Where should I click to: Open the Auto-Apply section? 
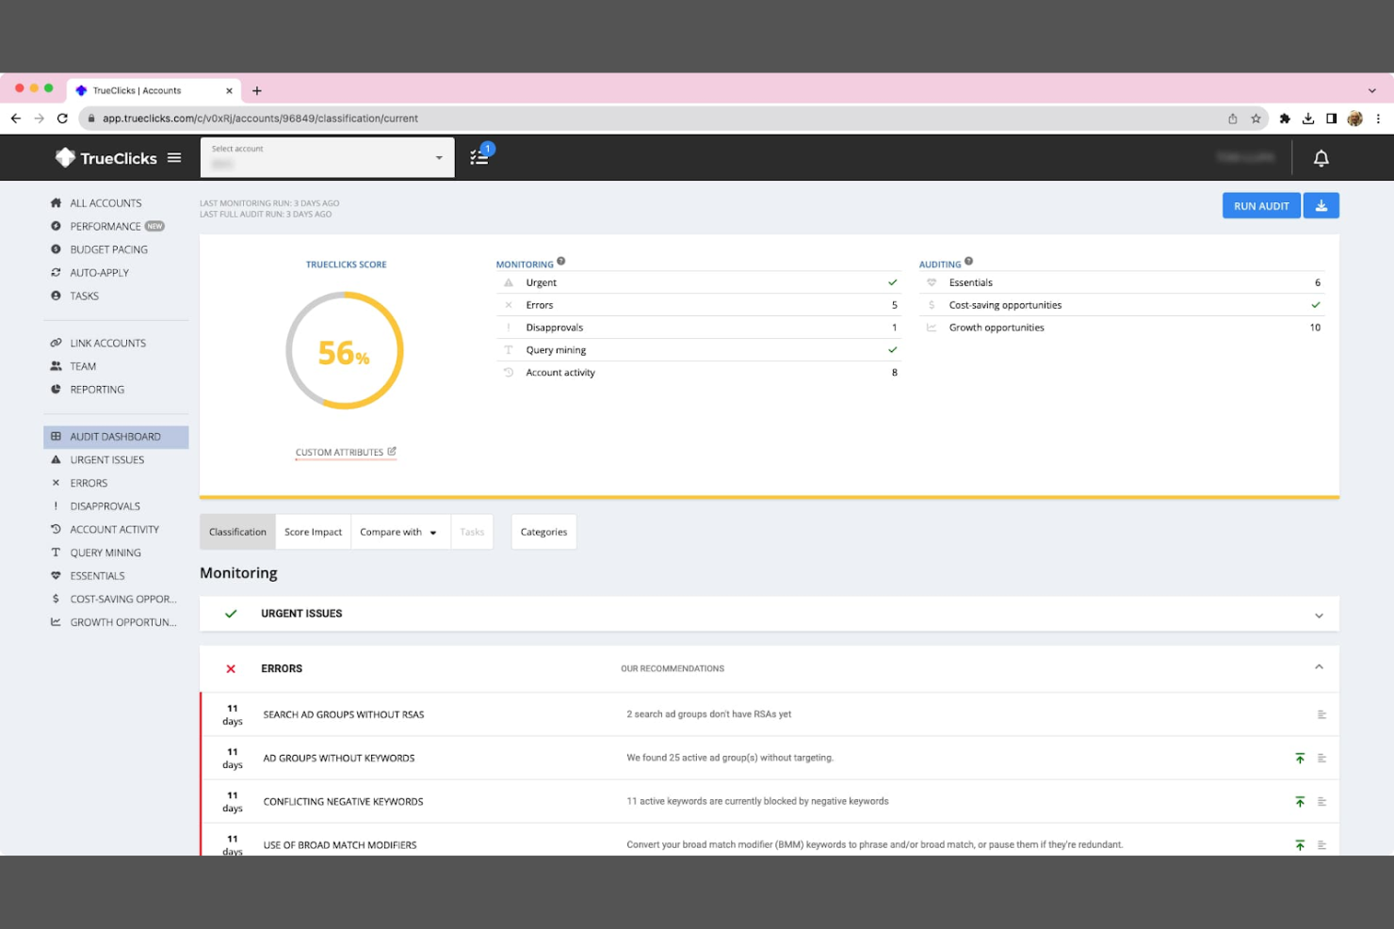[x=99, y=272]
